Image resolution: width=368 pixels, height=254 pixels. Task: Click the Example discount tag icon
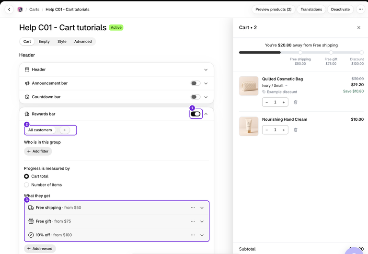coord(264,92)
